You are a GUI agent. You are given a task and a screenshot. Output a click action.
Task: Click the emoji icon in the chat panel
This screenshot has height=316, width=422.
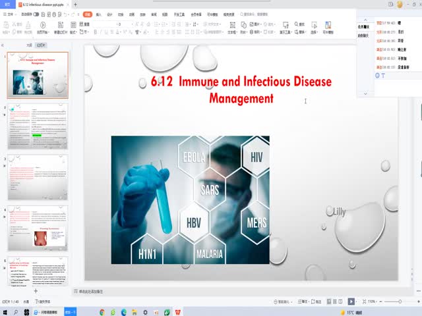pyautogui.click(x=377, y=76)
